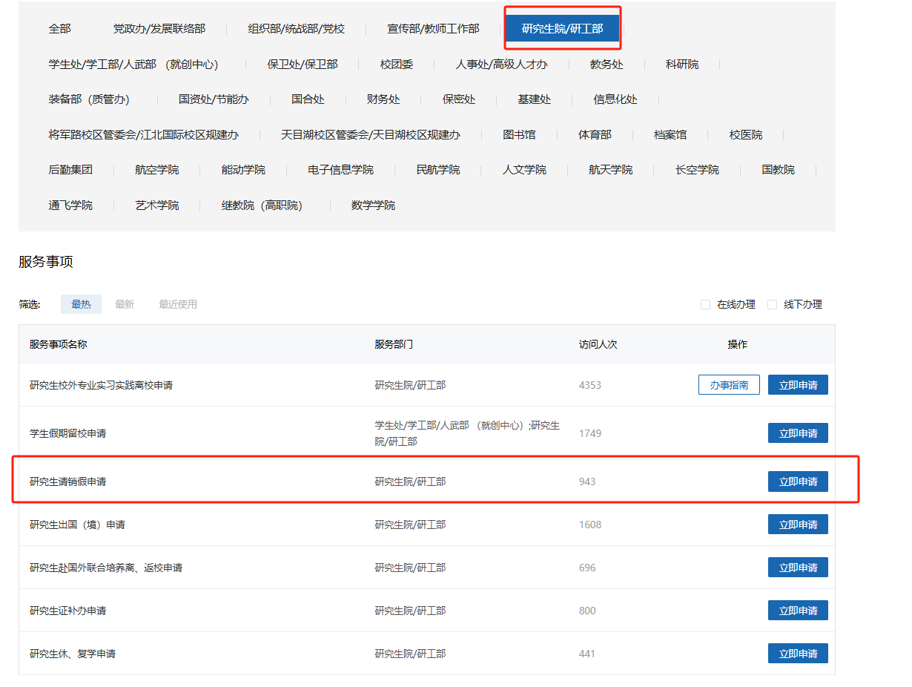Tick the 线下办理 checkbox
Viewport: 912px width, 687px height.
[x=772, y=305]
